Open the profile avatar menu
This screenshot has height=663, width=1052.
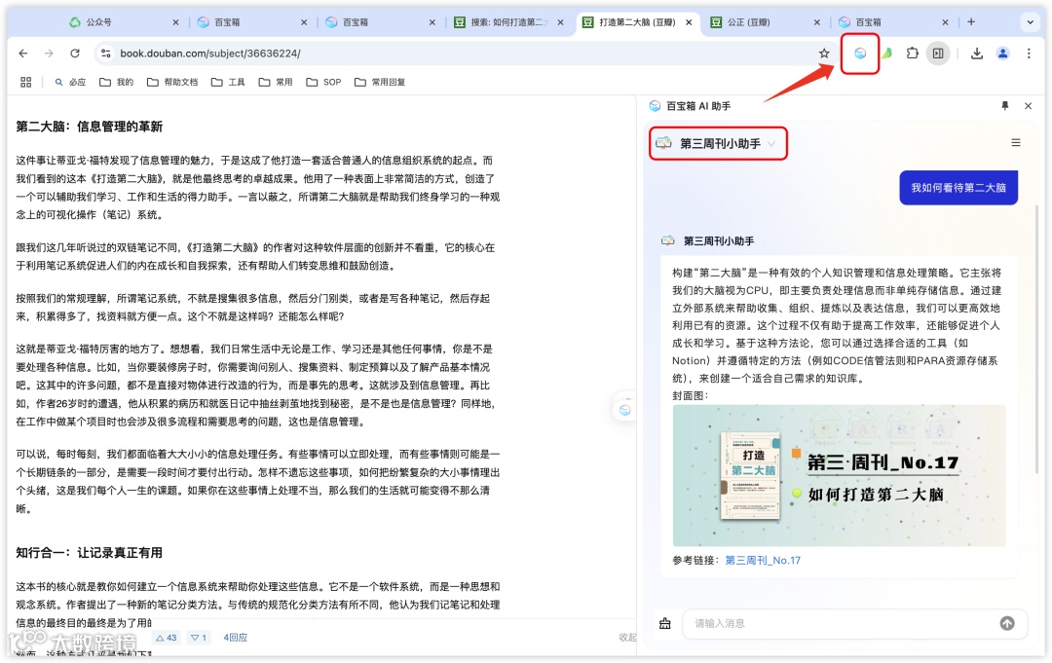coord(1002,53)
